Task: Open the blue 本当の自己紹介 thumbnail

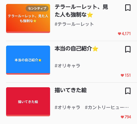Action: point(28,60)
